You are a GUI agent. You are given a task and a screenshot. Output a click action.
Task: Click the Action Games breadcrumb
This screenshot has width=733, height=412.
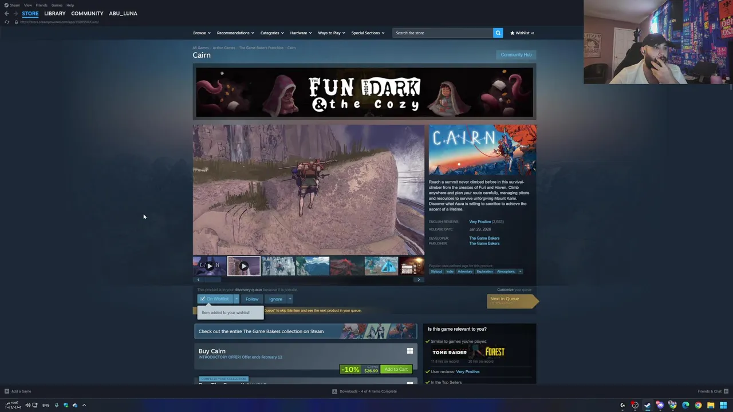pyautogui.click(x=224, y=47)
